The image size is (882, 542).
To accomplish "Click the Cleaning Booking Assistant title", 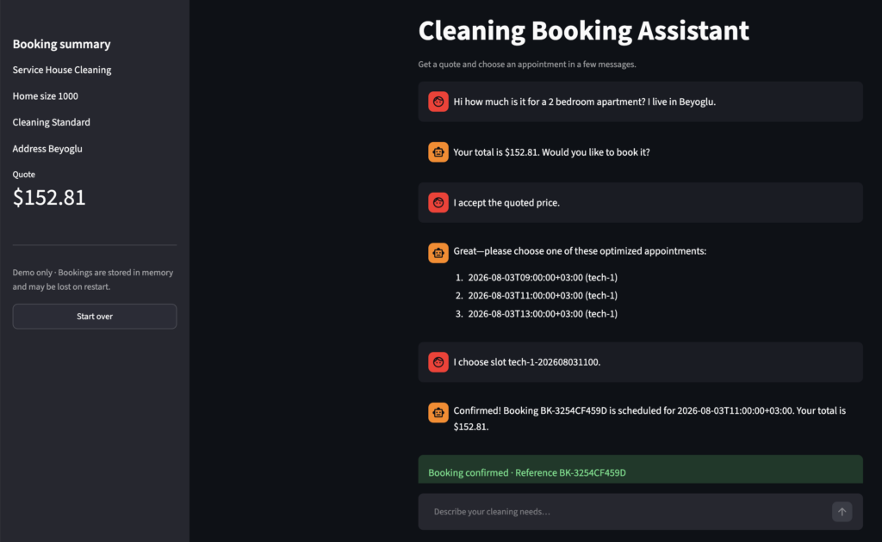I will 583,30.
